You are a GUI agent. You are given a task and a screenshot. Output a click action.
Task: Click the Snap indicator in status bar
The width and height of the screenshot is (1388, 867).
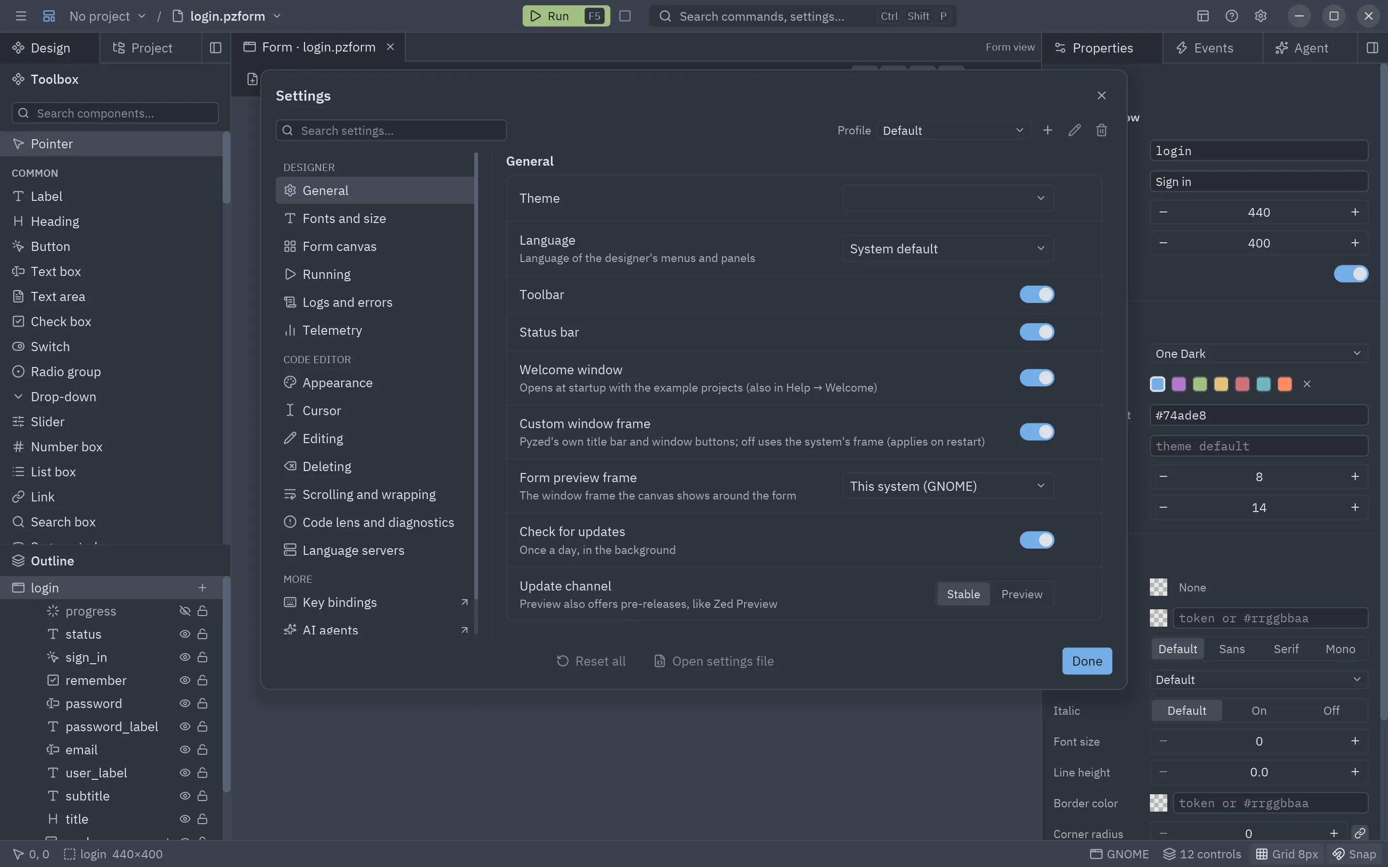1354,854
